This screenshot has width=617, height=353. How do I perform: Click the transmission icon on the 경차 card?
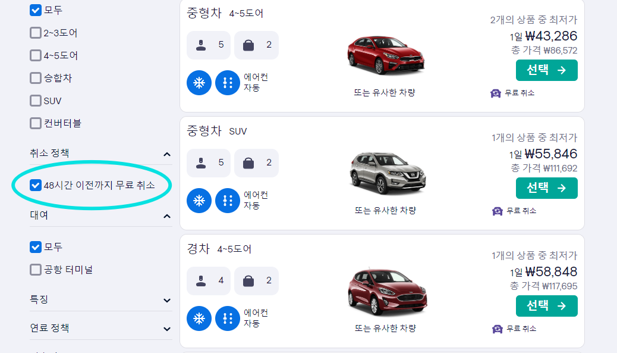tap(227, 318)
